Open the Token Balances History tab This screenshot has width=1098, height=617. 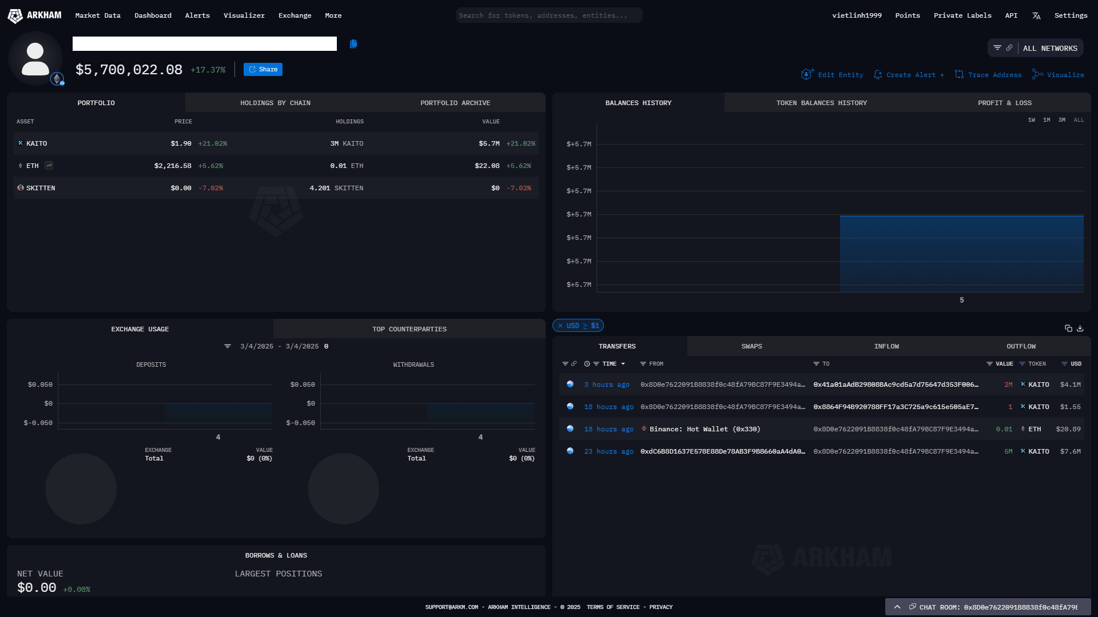coord(821,103)
